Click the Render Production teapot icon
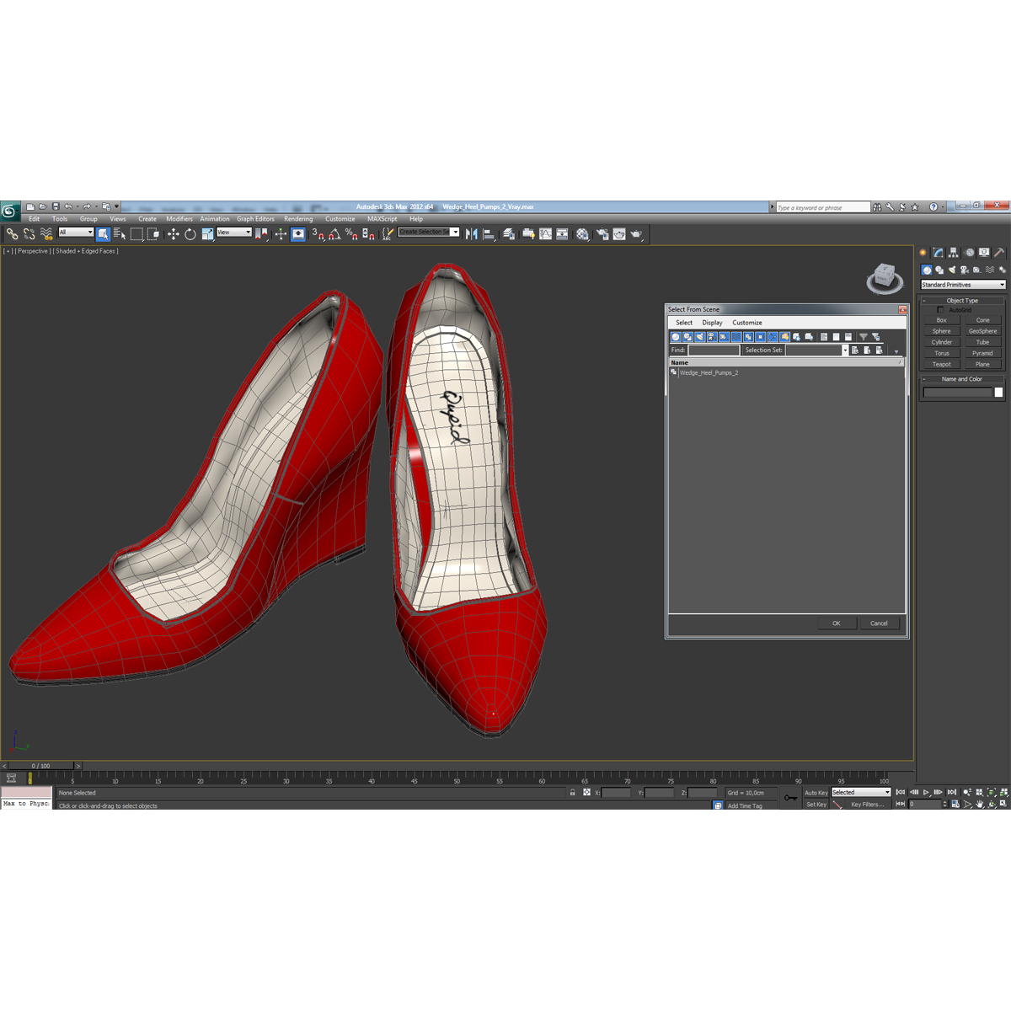 636,234
